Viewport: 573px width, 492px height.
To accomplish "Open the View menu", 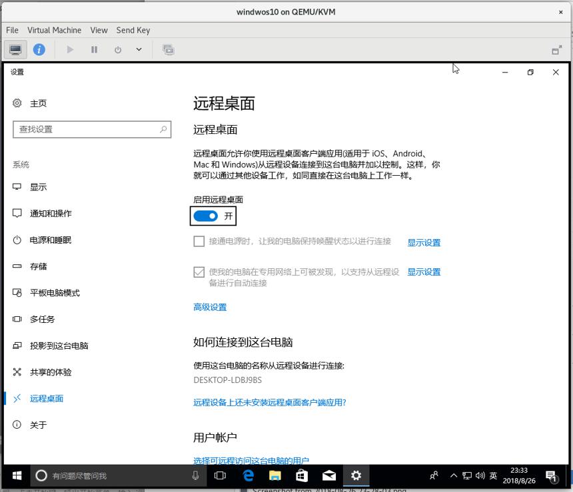I will pyautogui.click(x=99, y=31).
